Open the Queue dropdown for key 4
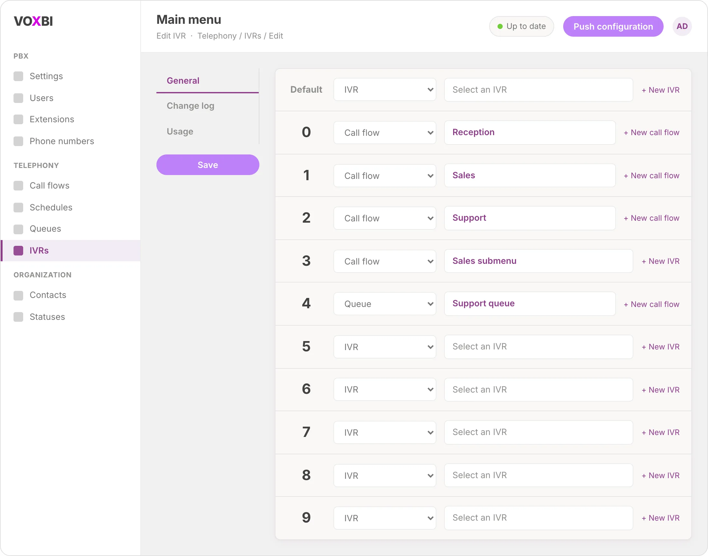The width and height of the screenshot is (708, 556). click(385, 304)
